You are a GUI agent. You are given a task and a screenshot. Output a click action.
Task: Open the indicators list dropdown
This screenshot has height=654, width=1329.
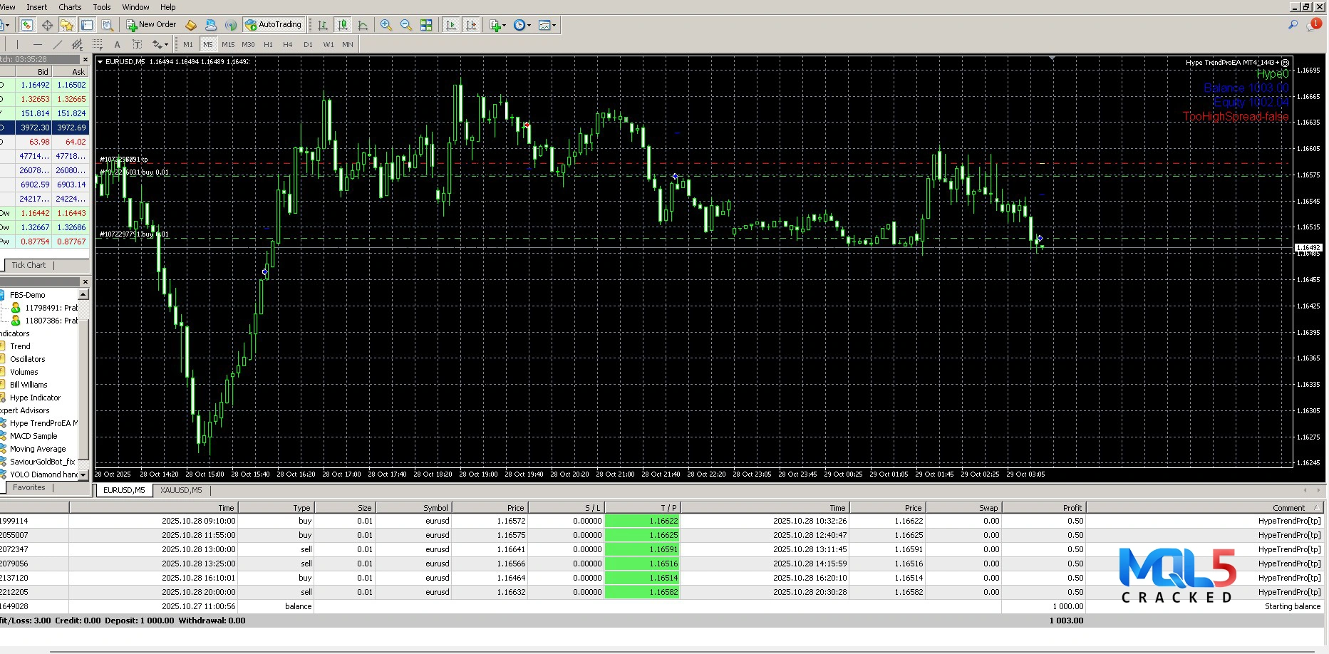(497, 25)
